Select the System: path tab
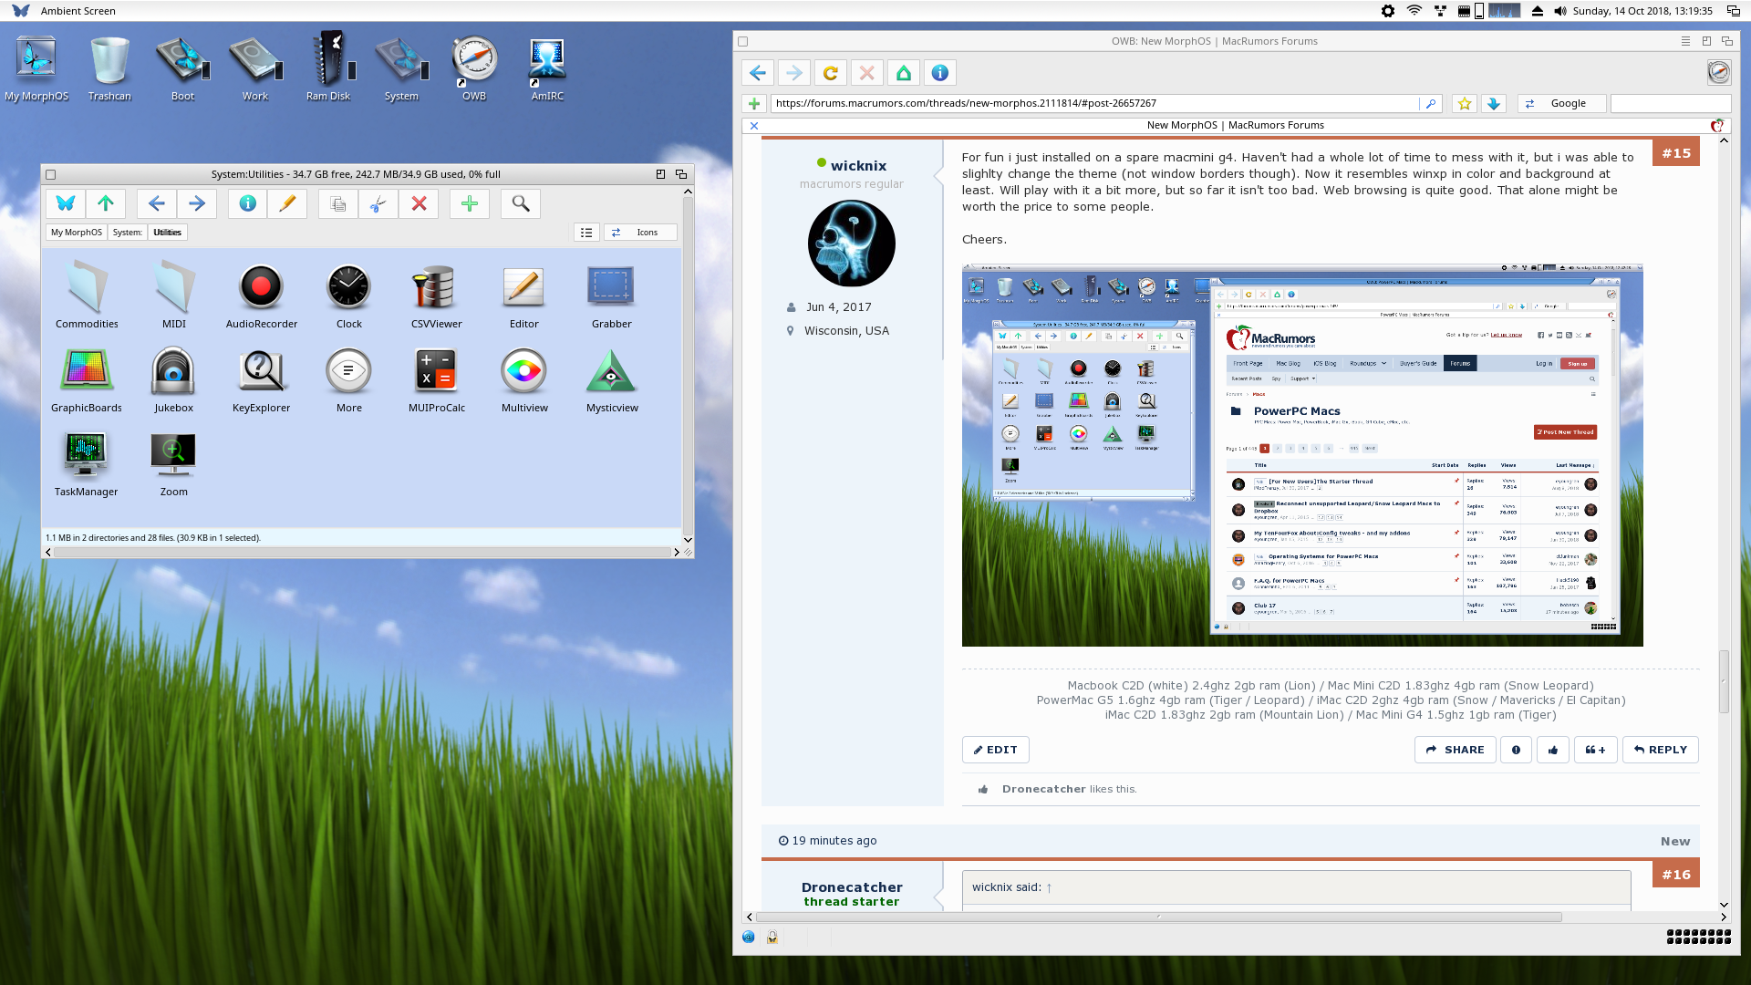Image resolution: width=1751 pixels, height=985 pixels. [x=128, y=233]
